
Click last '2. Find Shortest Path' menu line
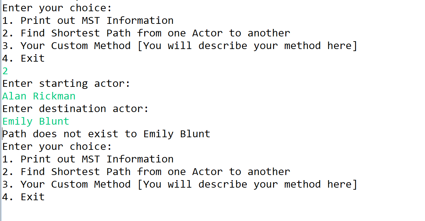146,172
